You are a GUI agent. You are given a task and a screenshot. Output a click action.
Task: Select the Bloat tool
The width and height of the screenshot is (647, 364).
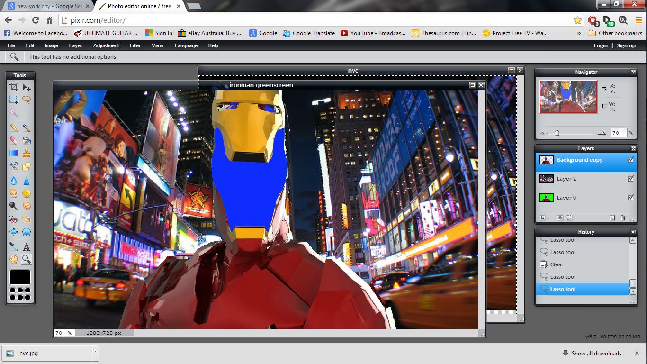click(14, 232)
